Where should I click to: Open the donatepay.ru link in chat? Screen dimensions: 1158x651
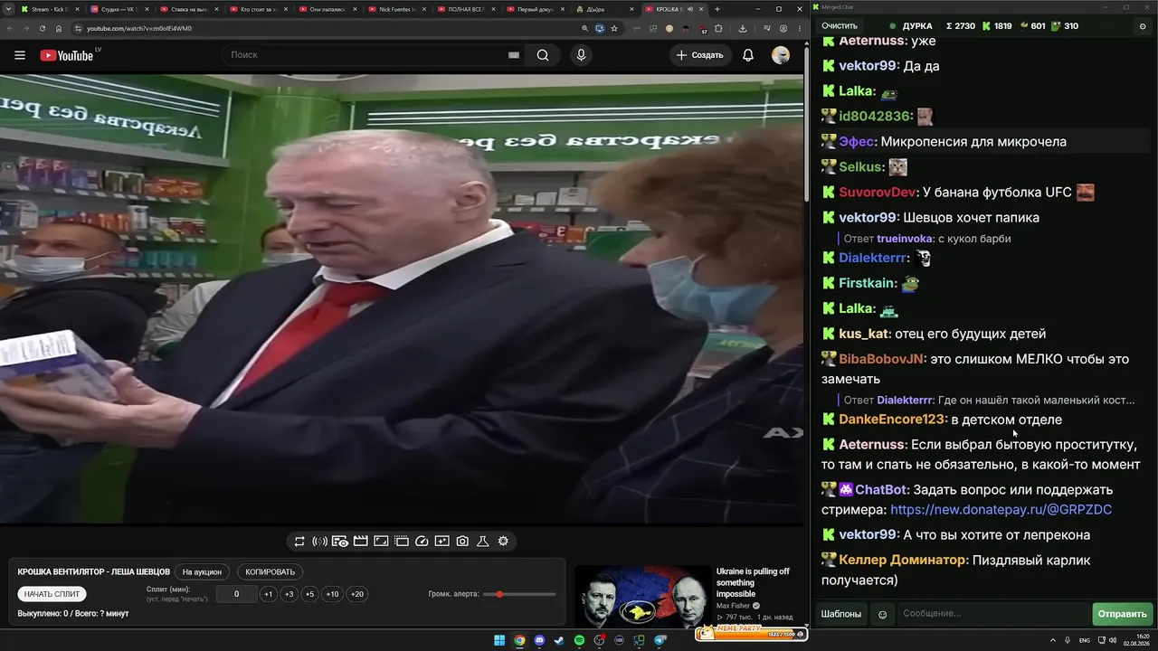point(1001,510)
